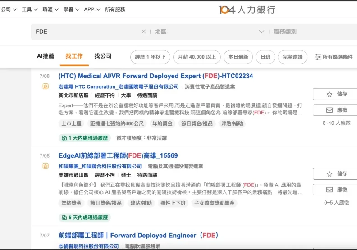Click the FDE keyword search field
This screenshot has height=250, width=357.
coord(87,32)
